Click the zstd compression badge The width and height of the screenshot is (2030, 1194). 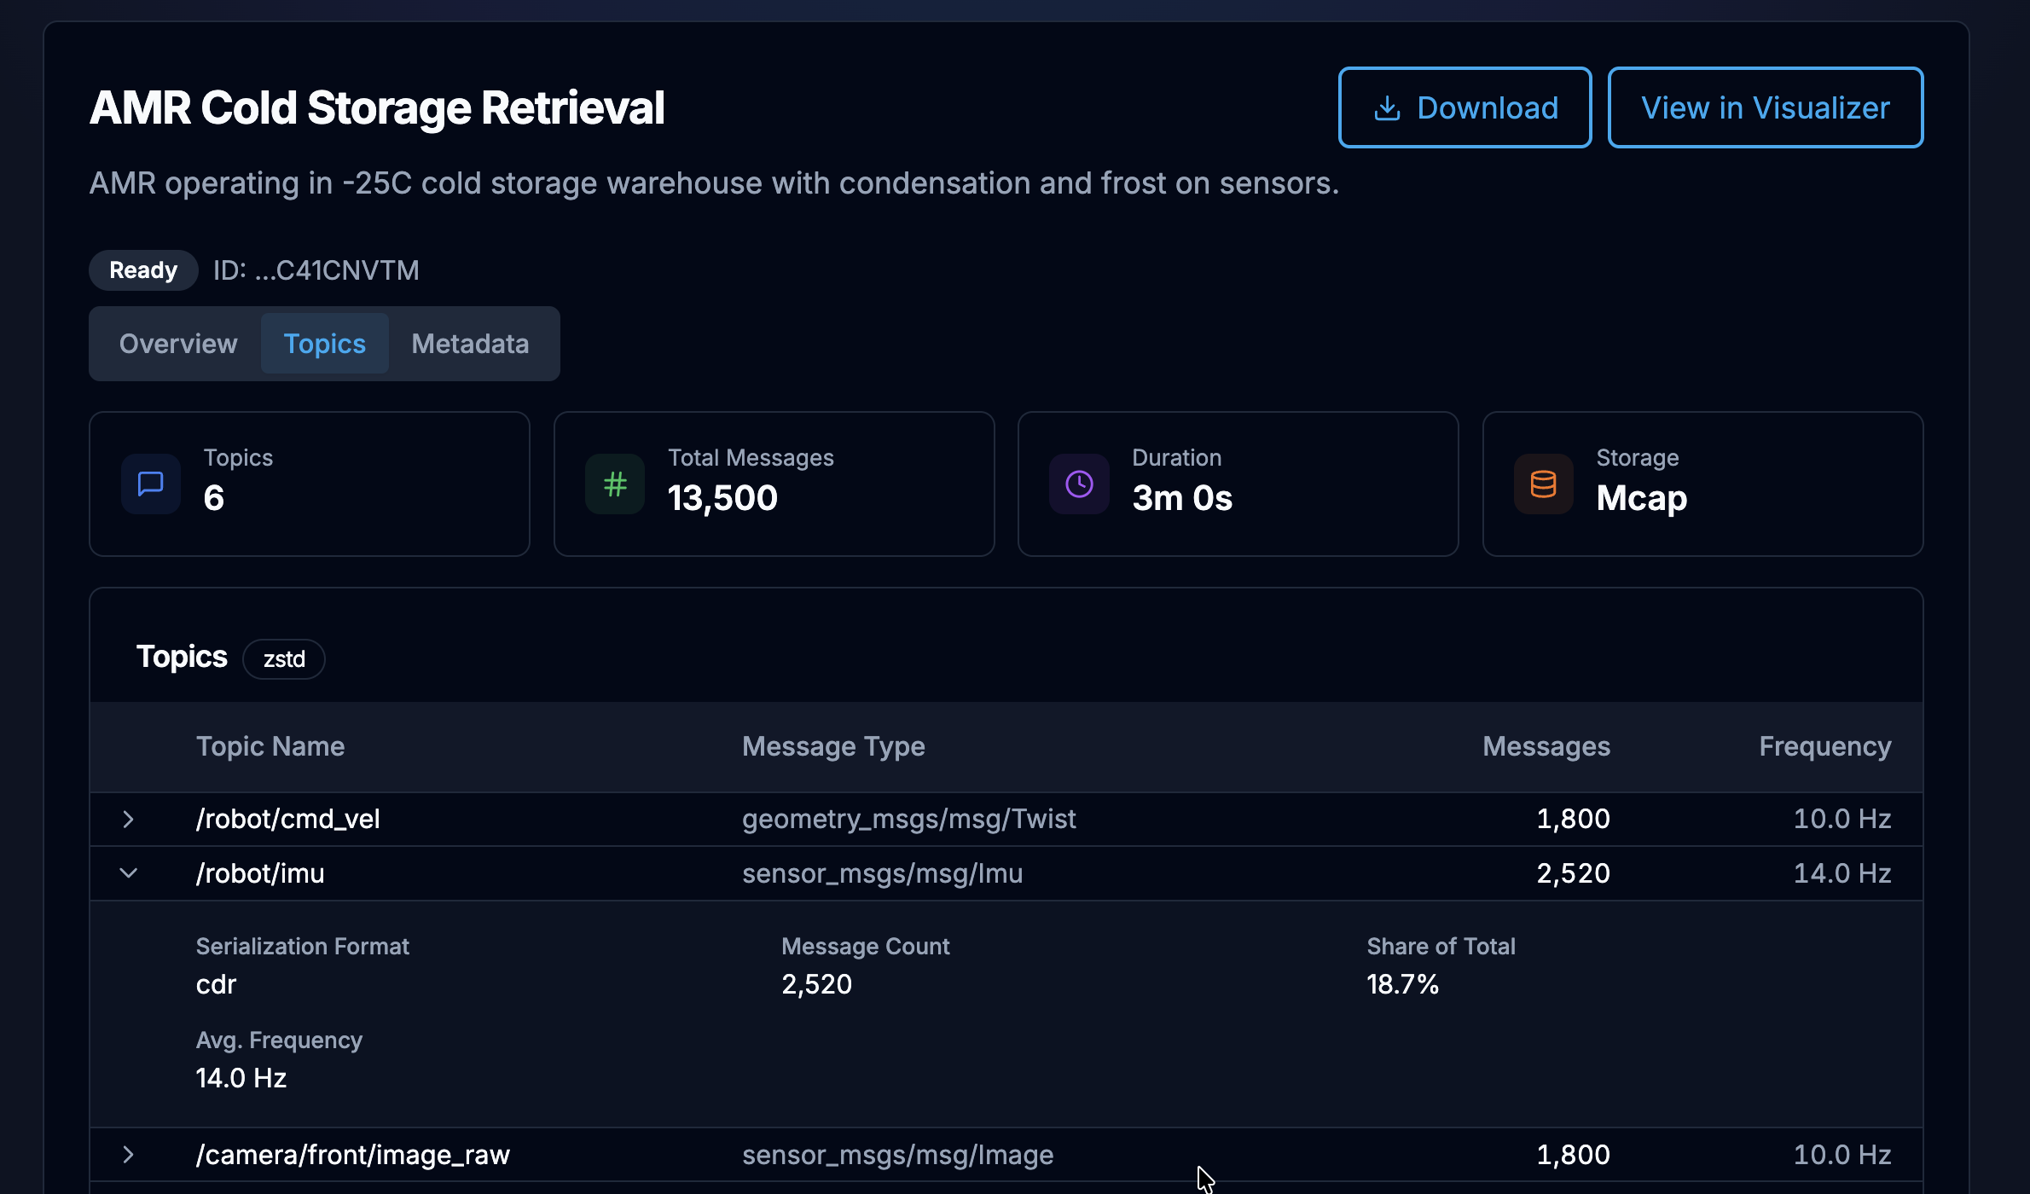pyautogui.click(x=283, y=658)
